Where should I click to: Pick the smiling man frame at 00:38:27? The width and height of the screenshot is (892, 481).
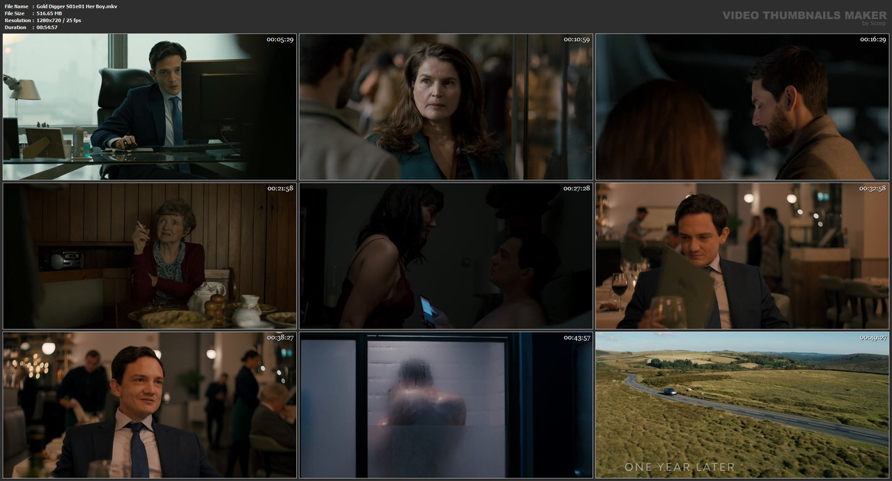coord(150,405)
